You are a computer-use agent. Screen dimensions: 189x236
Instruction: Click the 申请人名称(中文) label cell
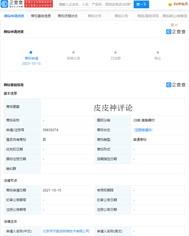click(22, 231)
